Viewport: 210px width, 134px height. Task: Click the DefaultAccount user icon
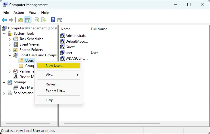point(63,41)
